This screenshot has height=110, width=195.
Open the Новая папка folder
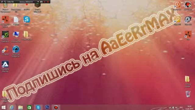pos(27,35)
